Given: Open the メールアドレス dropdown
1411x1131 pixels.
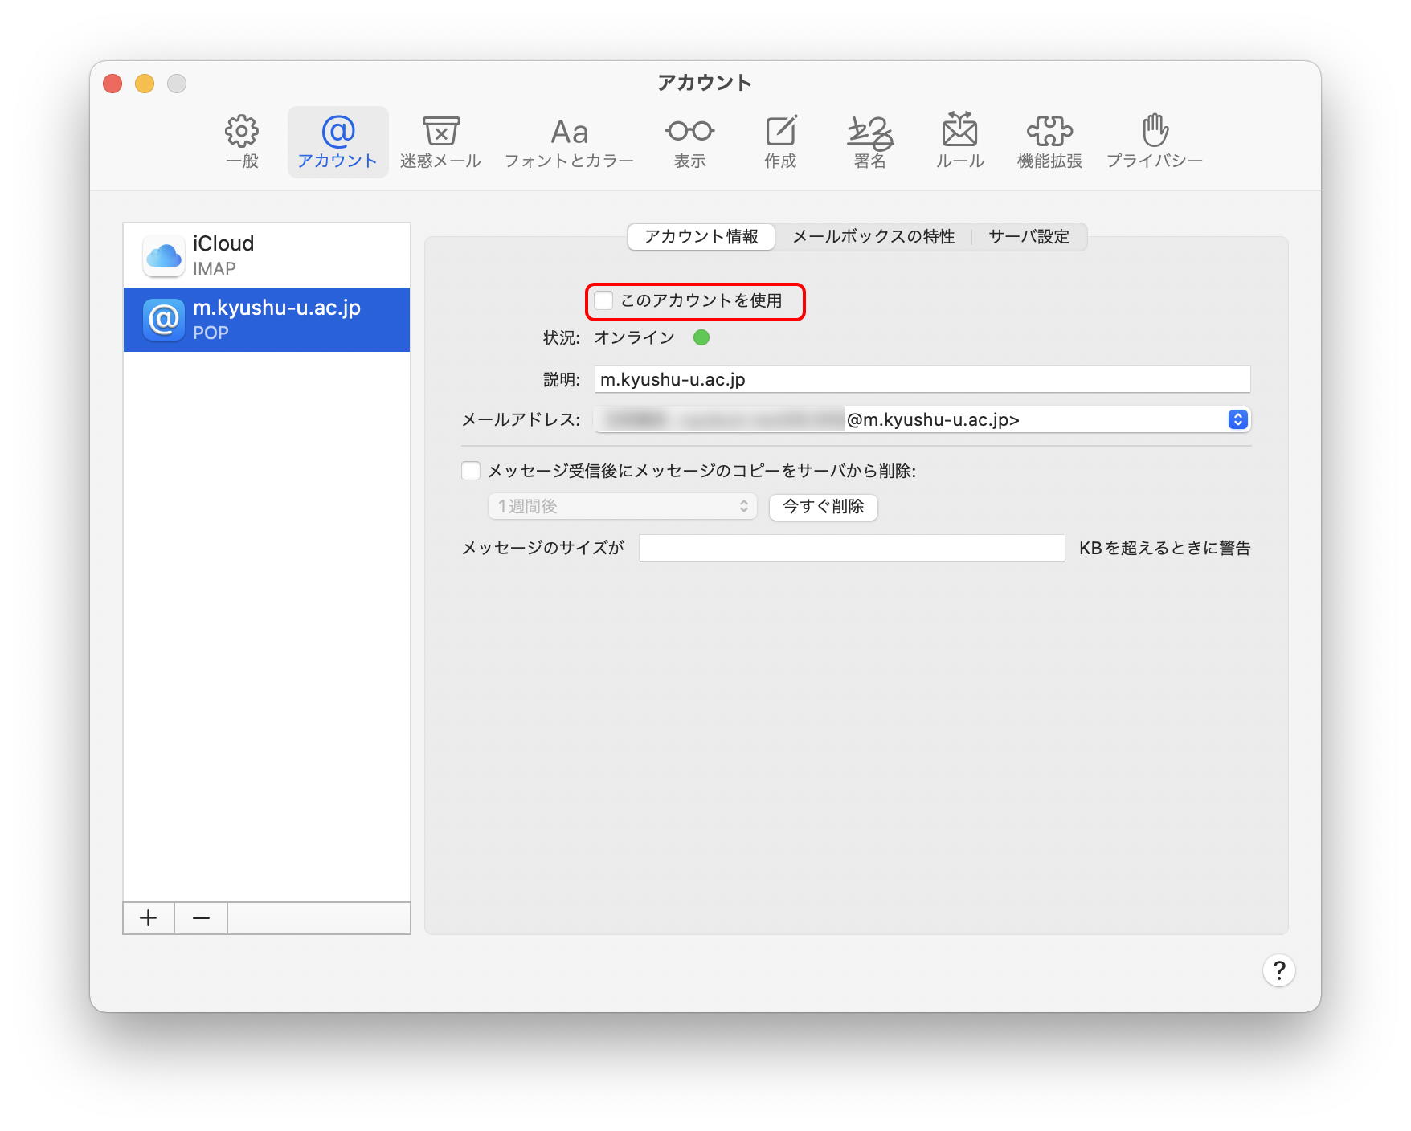Looking at the screenshot, I should (x=922, y=419).
